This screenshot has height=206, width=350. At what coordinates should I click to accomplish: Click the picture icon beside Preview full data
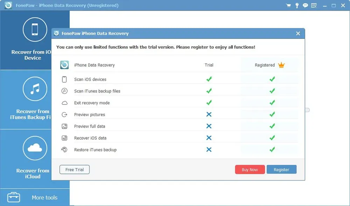[x=64, y=126]
